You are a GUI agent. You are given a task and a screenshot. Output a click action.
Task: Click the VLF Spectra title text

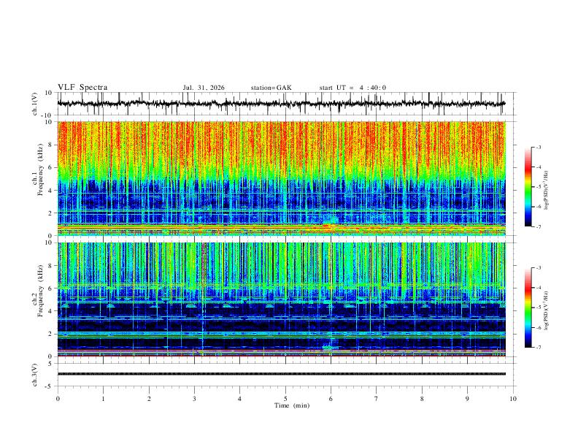(82, 88)
